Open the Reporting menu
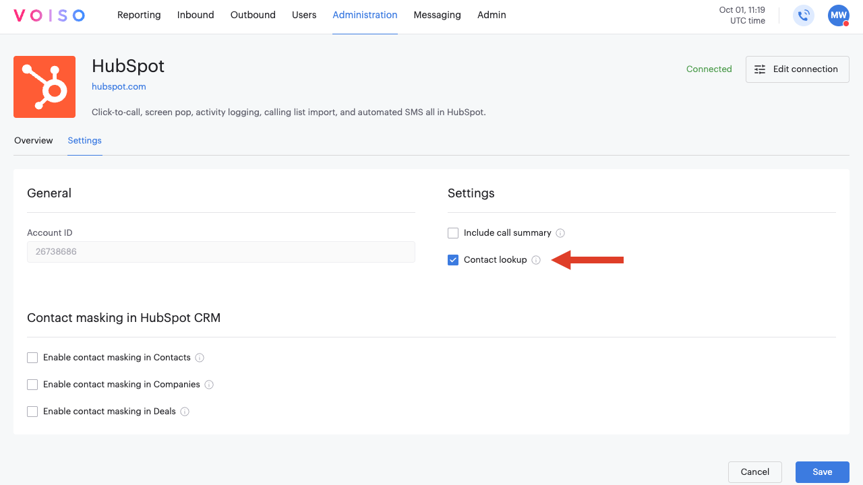 click(x=139, y=15)
